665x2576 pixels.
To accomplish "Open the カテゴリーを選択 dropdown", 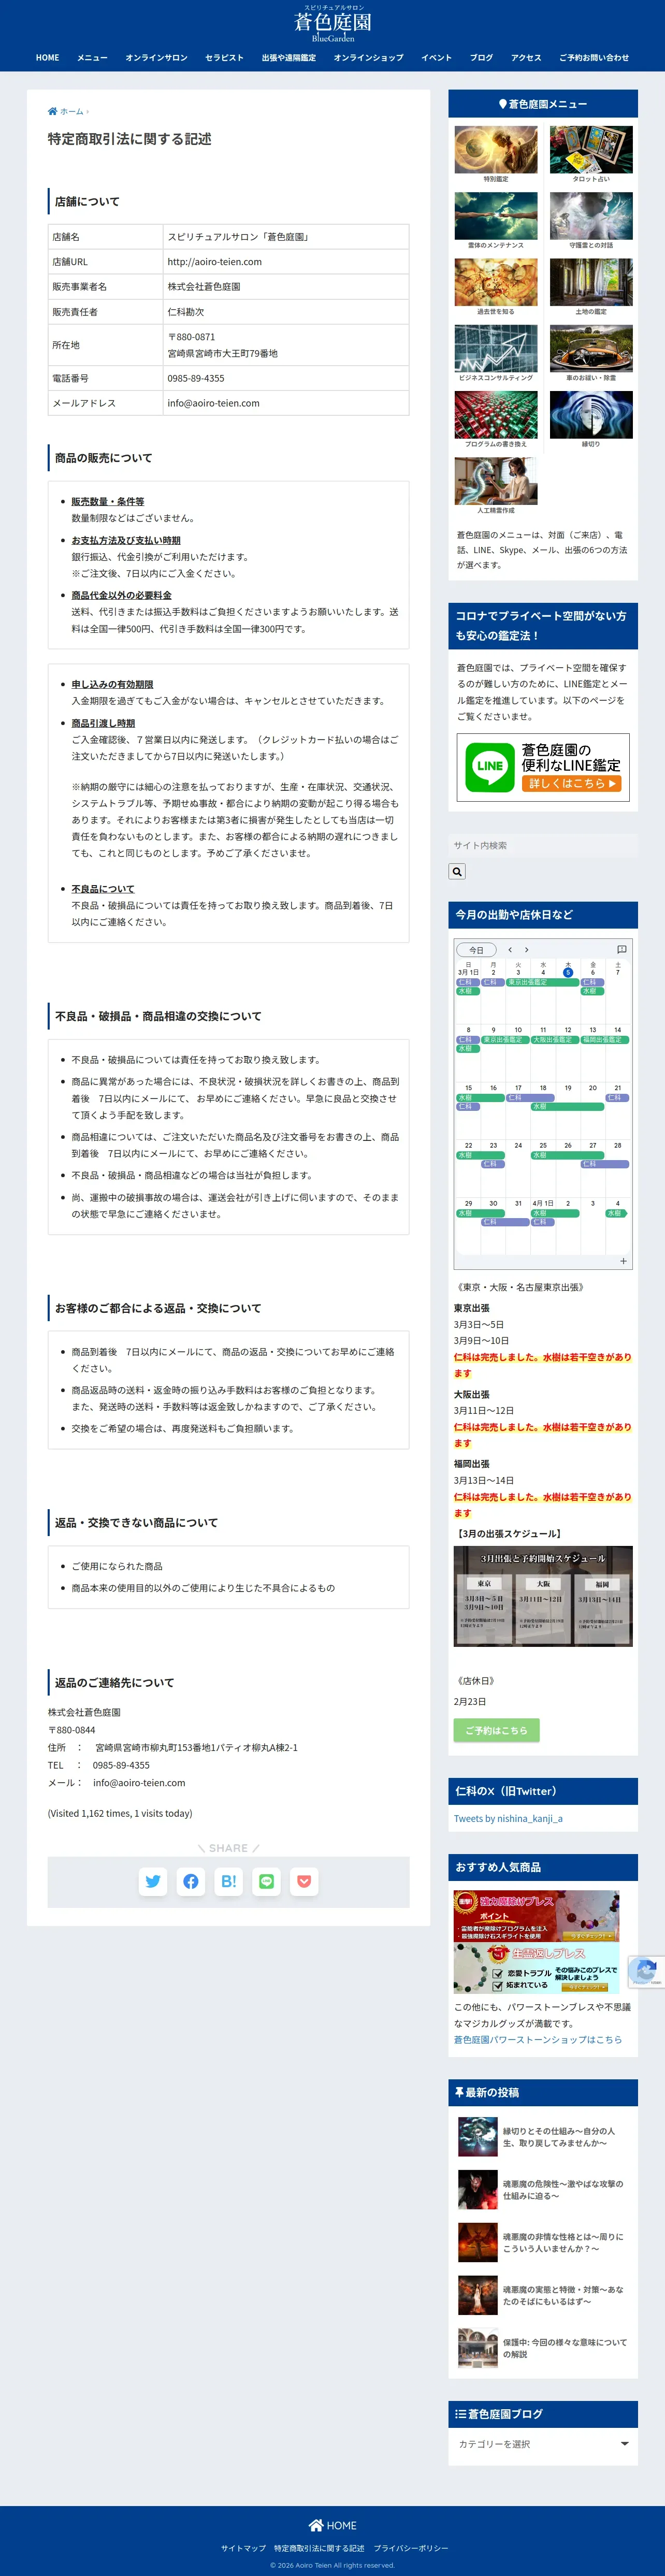I will coord(543,2443).
